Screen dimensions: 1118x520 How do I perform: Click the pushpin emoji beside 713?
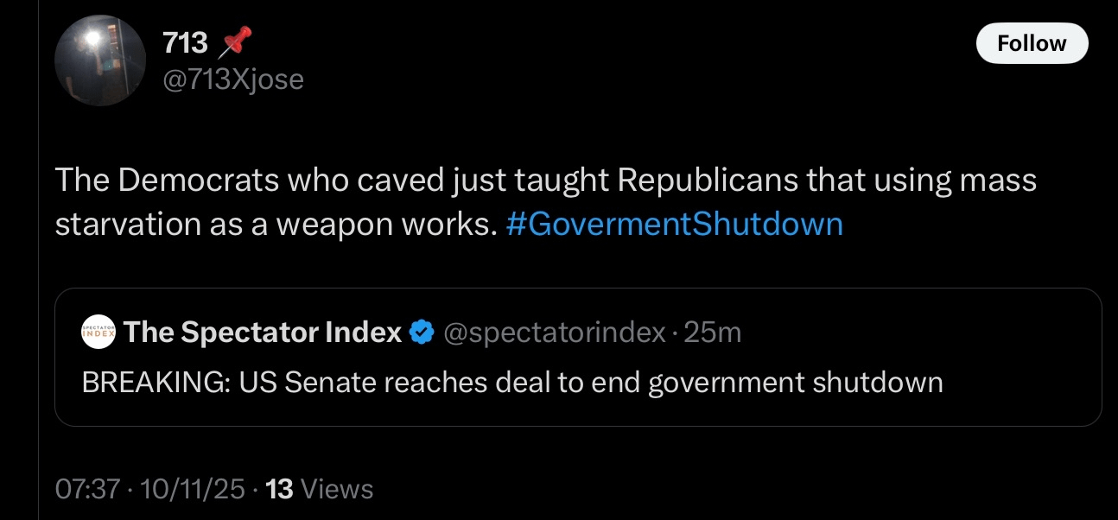point(237,41)
